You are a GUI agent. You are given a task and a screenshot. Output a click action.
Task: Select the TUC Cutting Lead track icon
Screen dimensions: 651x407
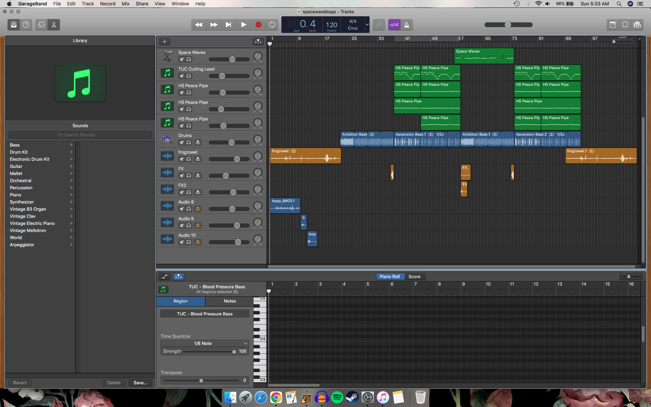(x=167, y=73)
